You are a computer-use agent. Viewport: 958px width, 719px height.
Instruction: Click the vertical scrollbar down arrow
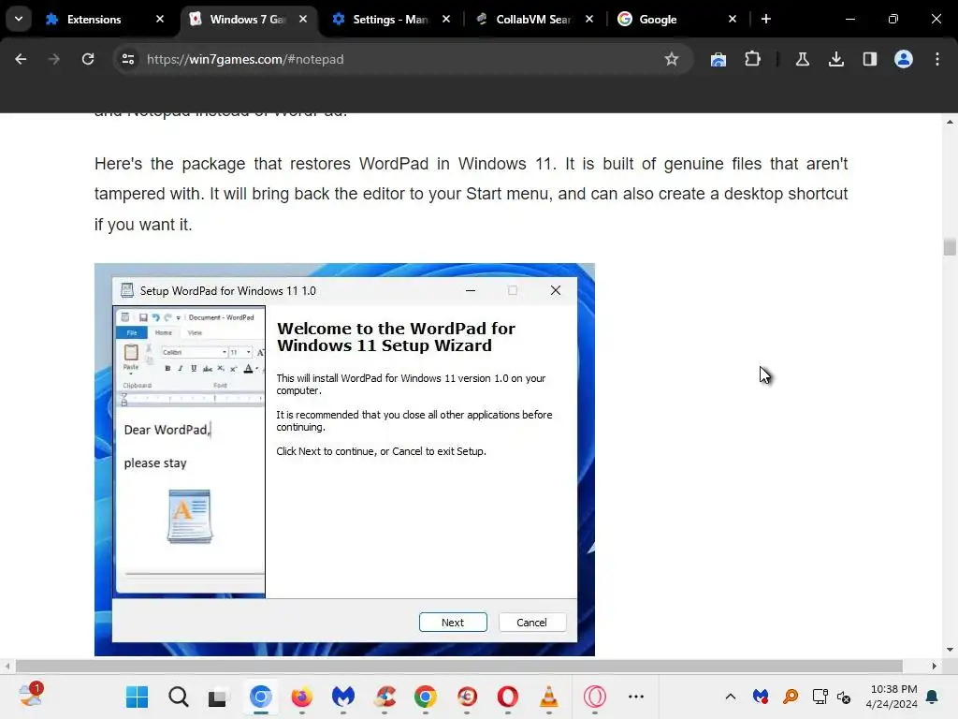pyautogui.click(x=950, y=650)
